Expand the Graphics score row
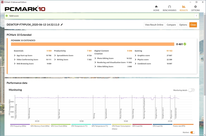 136,56
